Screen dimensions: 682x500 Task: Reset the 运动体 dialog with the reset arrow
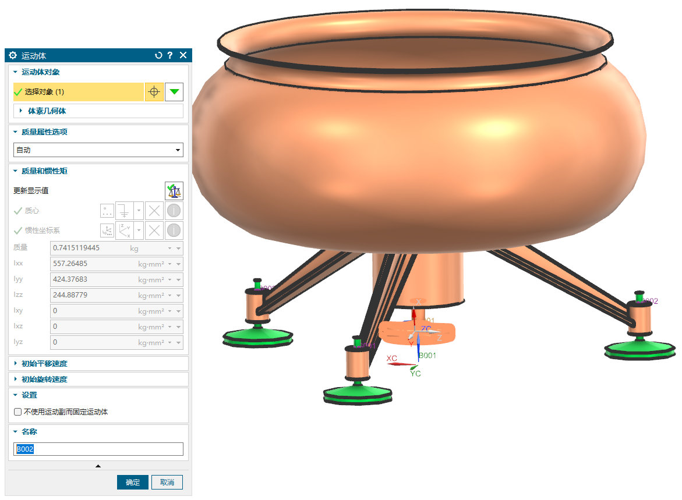point(158,55)
